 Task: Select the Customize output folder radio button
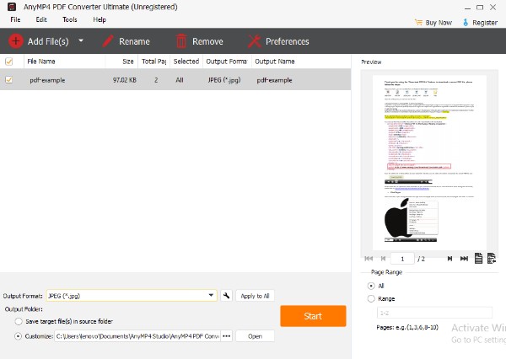tap(18, 336)
